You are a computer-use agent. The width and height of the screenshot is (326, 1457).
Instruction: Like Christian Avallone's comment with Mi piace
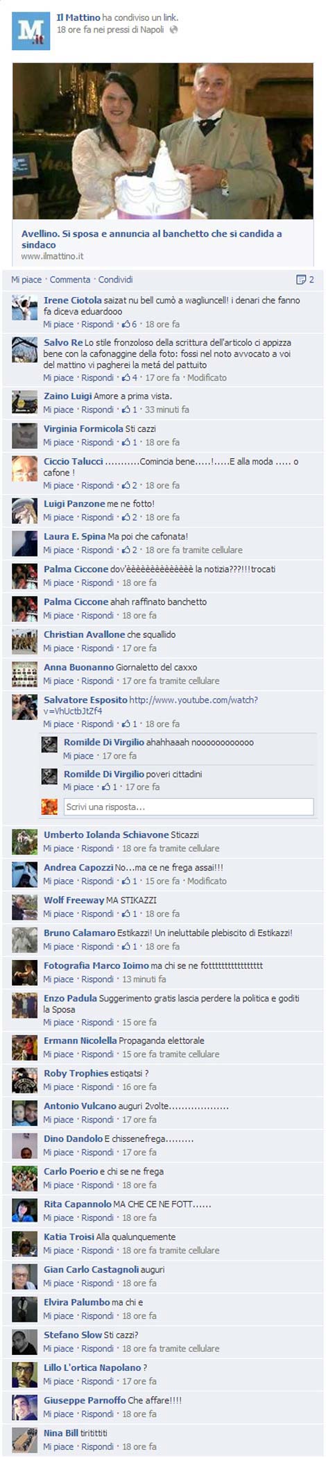coord(58,648)
